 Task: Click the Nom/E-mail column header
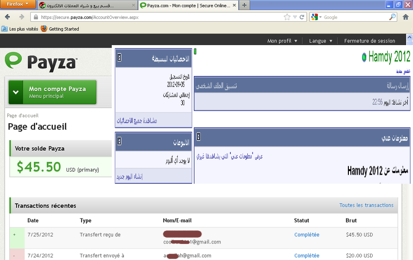coord(177,221)
